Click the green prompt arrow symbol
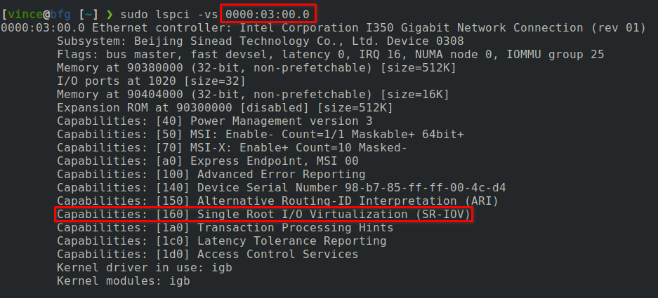658x298 pixels. (110, 15)
